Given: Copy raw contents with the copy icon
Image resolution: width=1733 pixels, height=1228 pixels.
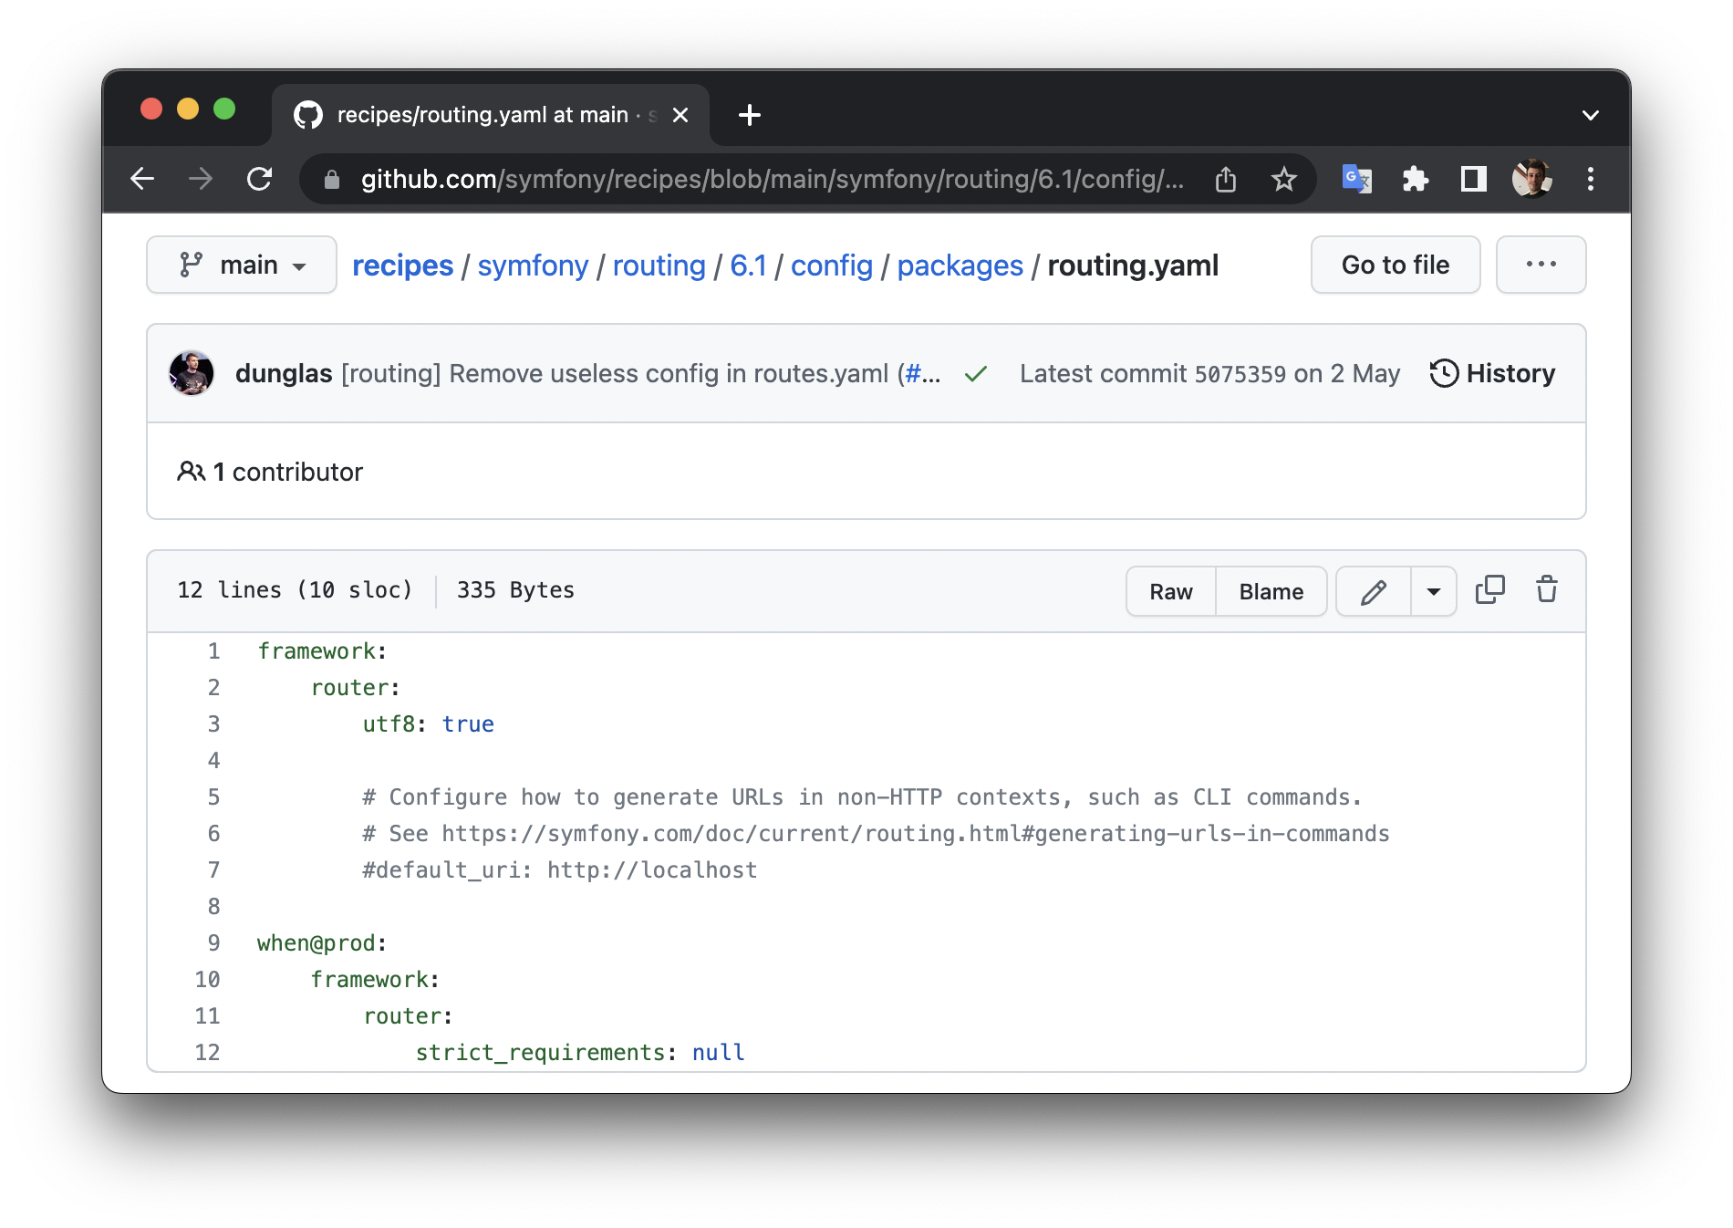Looking at the screenshot, I should (1490, 590).
